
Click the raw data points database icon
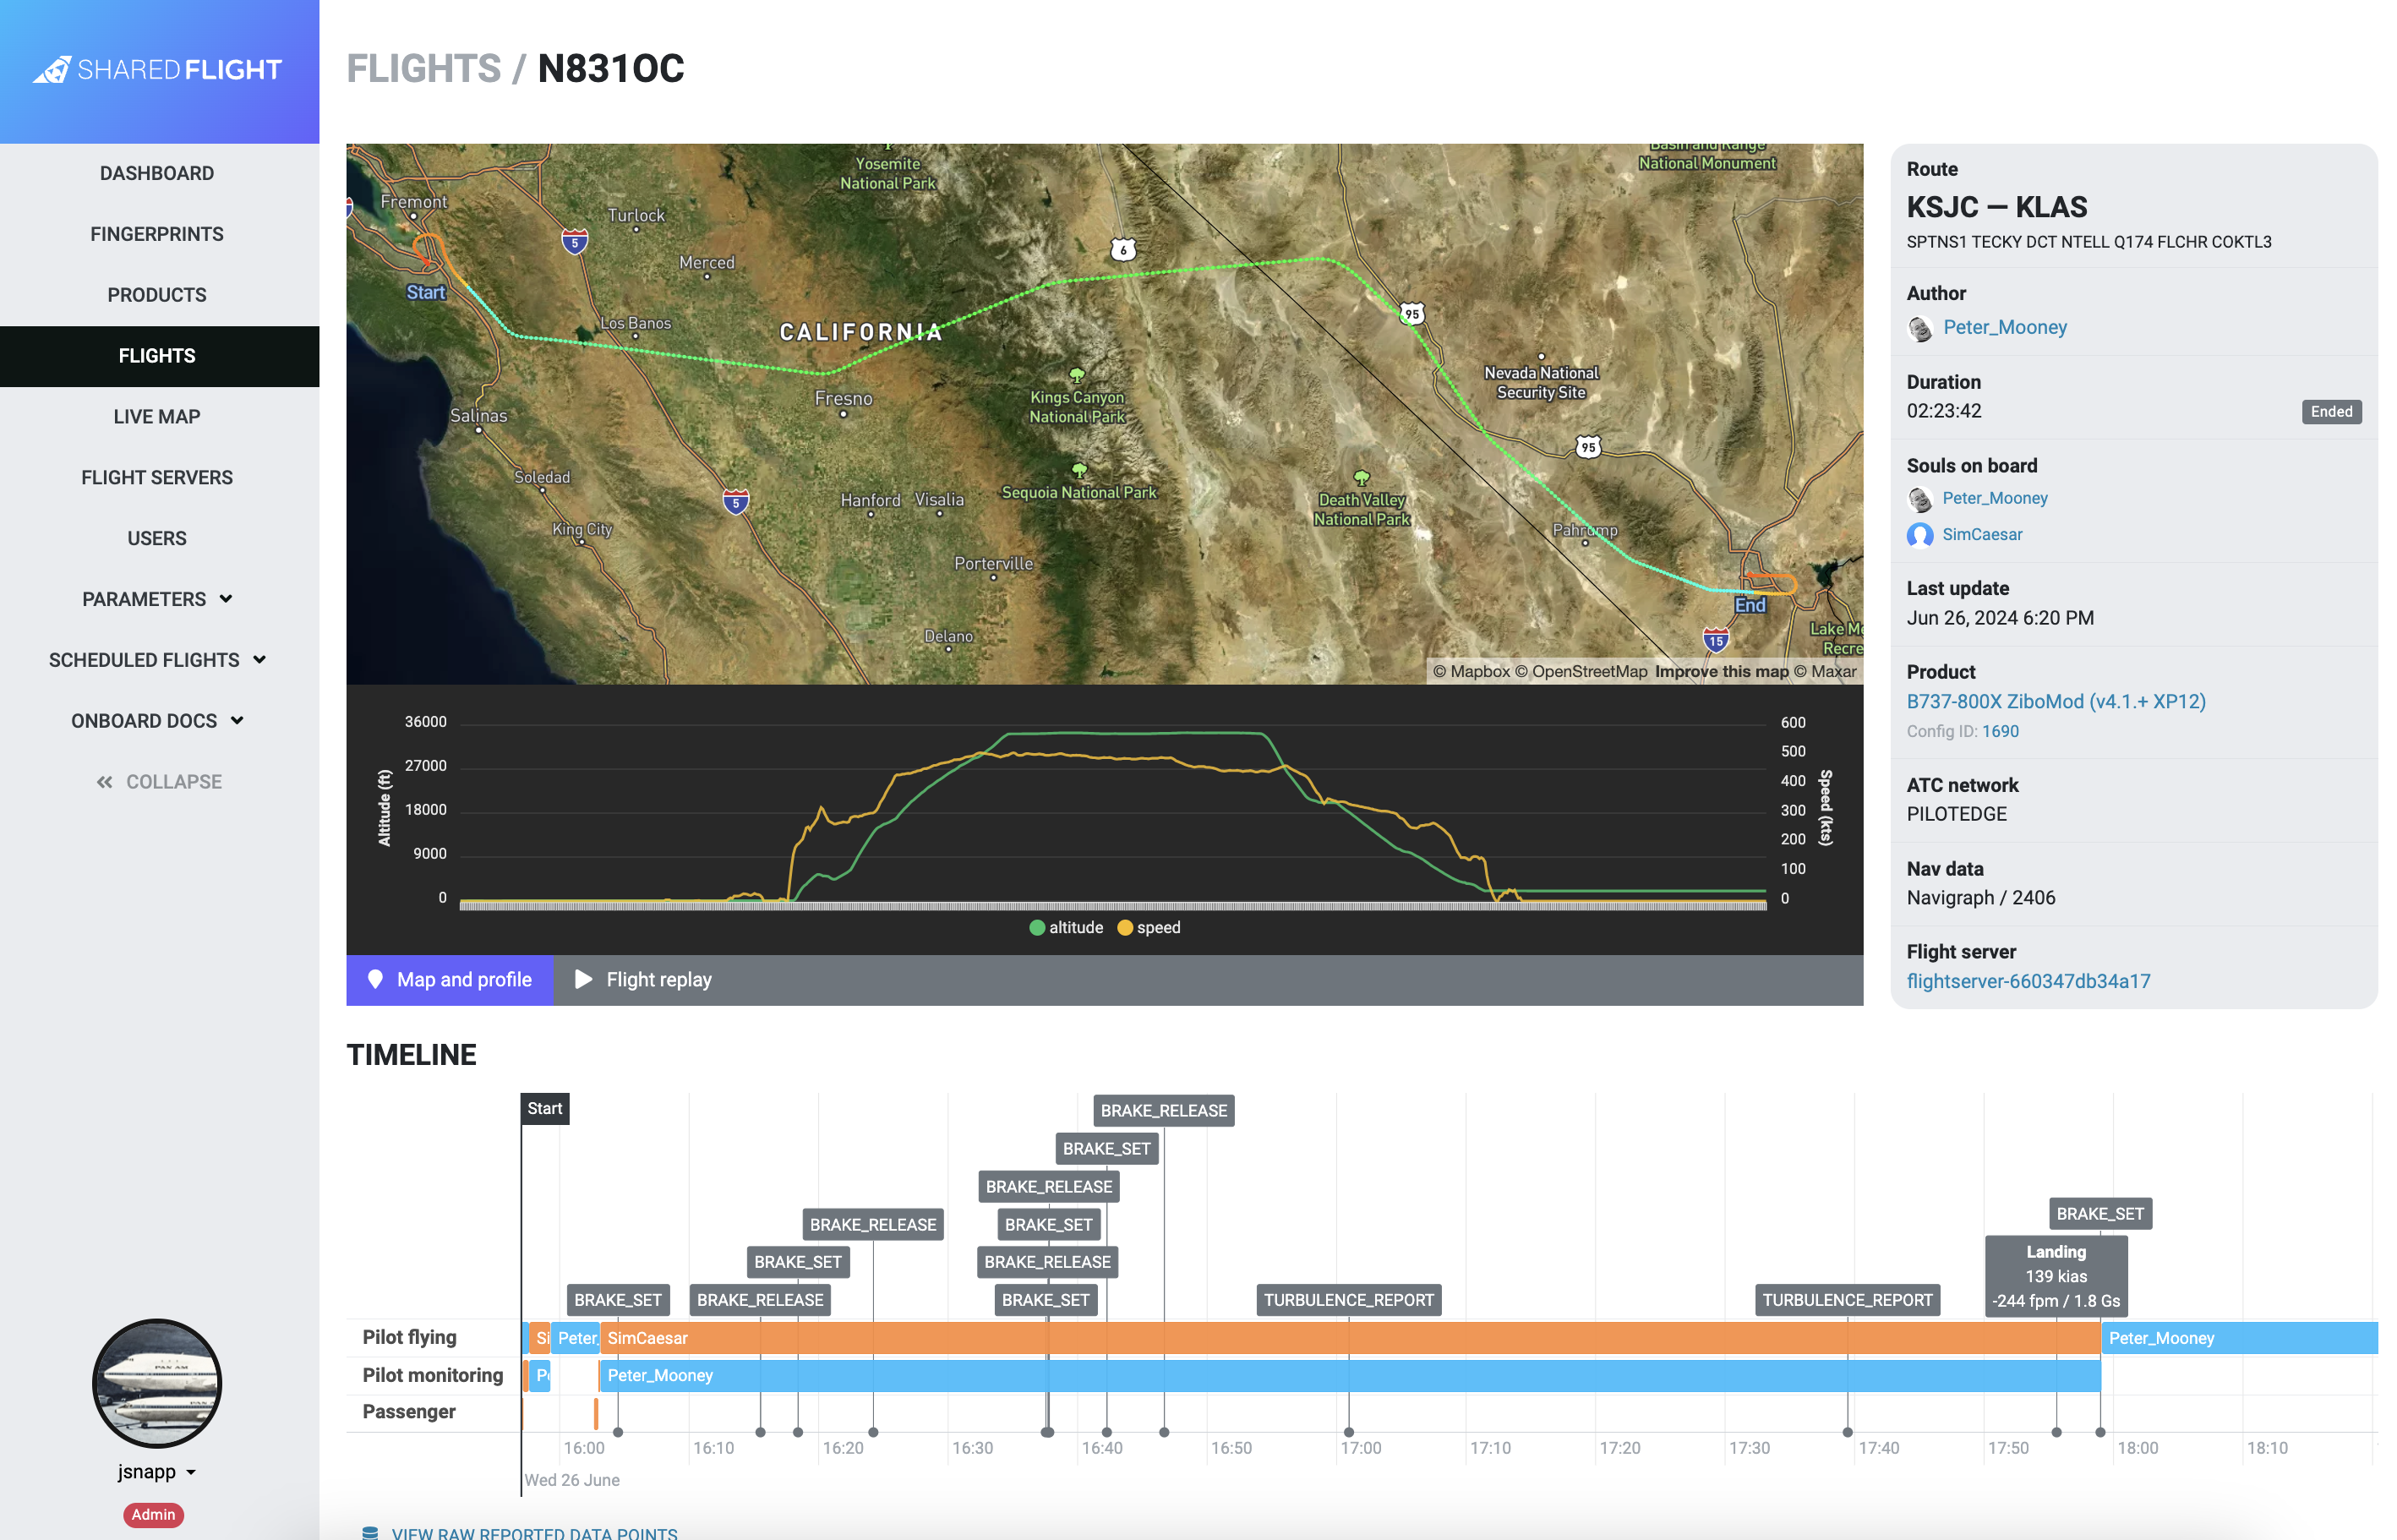(x=369, y=1532)
